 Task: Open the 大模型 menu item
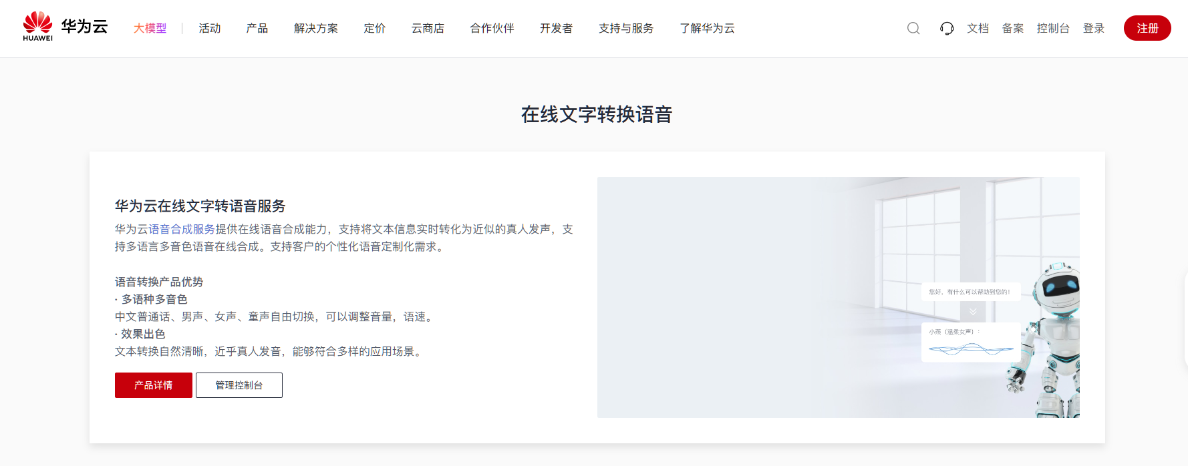pos(150,28)
